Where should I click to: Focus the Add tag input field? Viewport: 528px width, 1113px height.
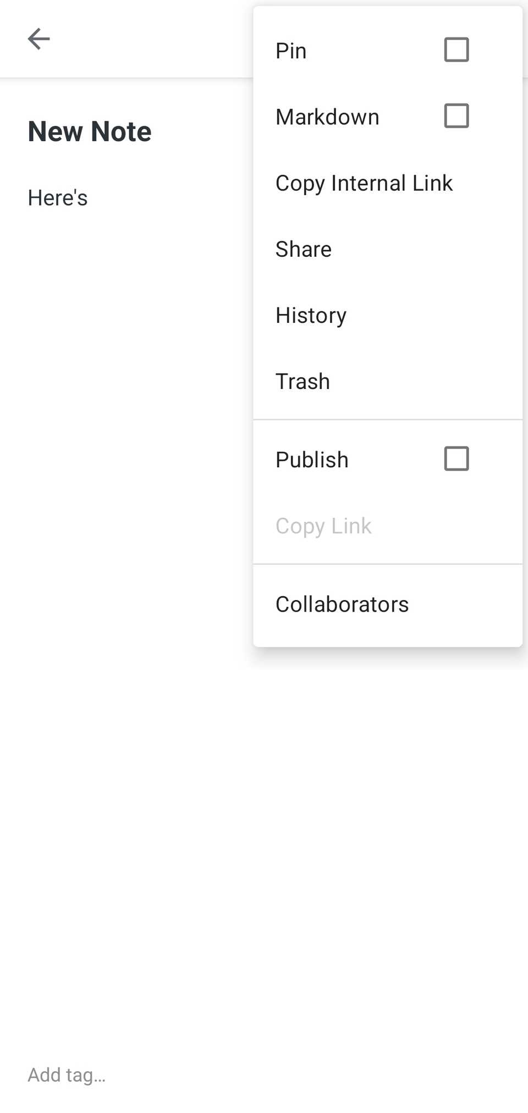(x=67, y=1074)
